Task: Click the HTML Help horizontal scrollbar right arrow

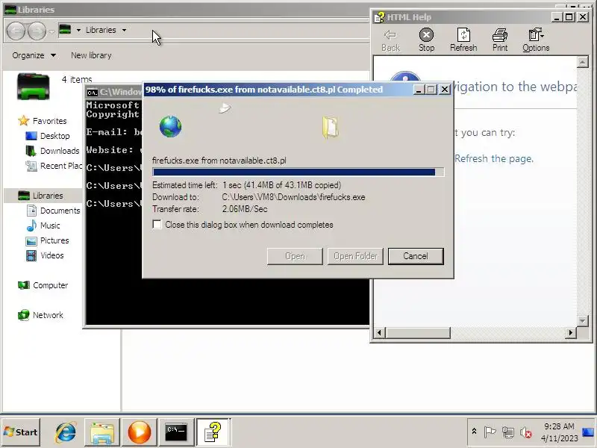Action: coord(571,332)
